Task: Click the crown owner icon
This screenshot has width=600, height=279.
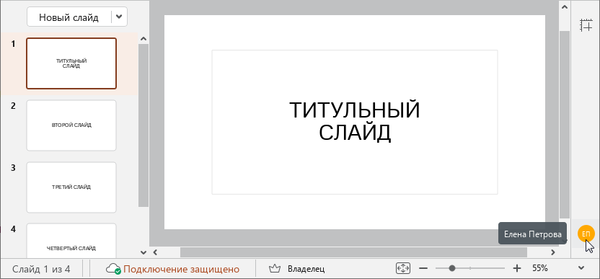Action: 274,269
